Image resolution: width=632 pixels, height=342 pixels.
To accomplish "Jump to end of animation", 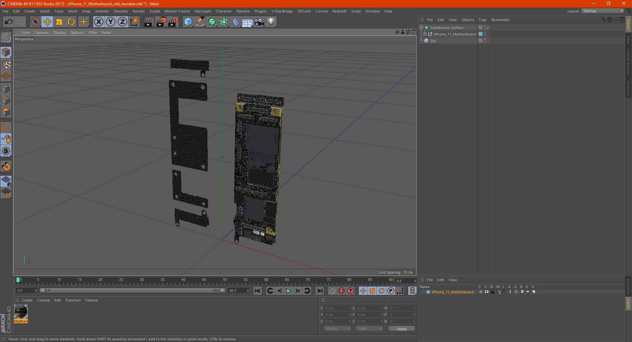I will click(319, 291).
